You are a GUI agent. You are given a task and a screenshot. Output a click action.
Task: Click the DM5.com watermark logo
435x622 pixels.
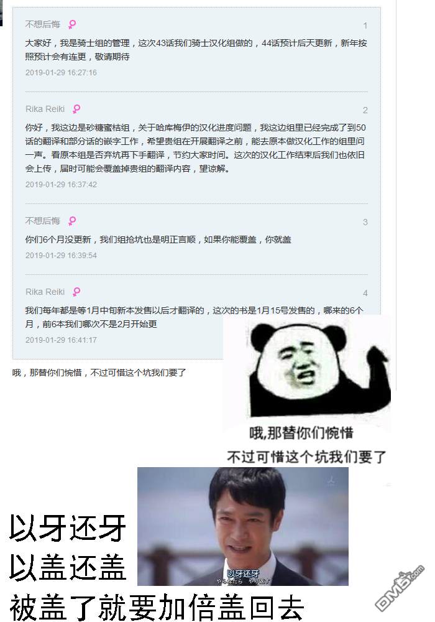pyautogui.click(x=400, y=588)
